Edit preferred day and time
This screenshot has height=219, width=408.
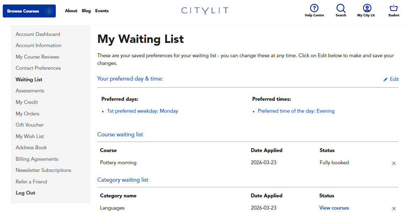pyautogui.click(x=391, y=79)
